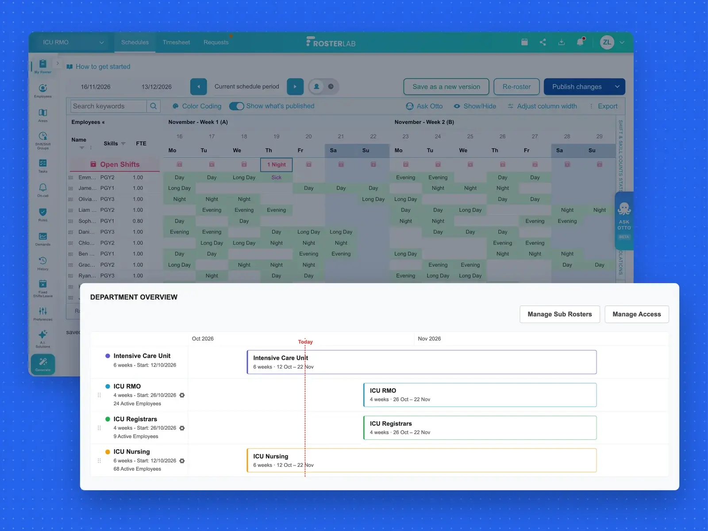Click Save as a new version
This screenshot has height=531, width=708.
click(x=446, y=87)
